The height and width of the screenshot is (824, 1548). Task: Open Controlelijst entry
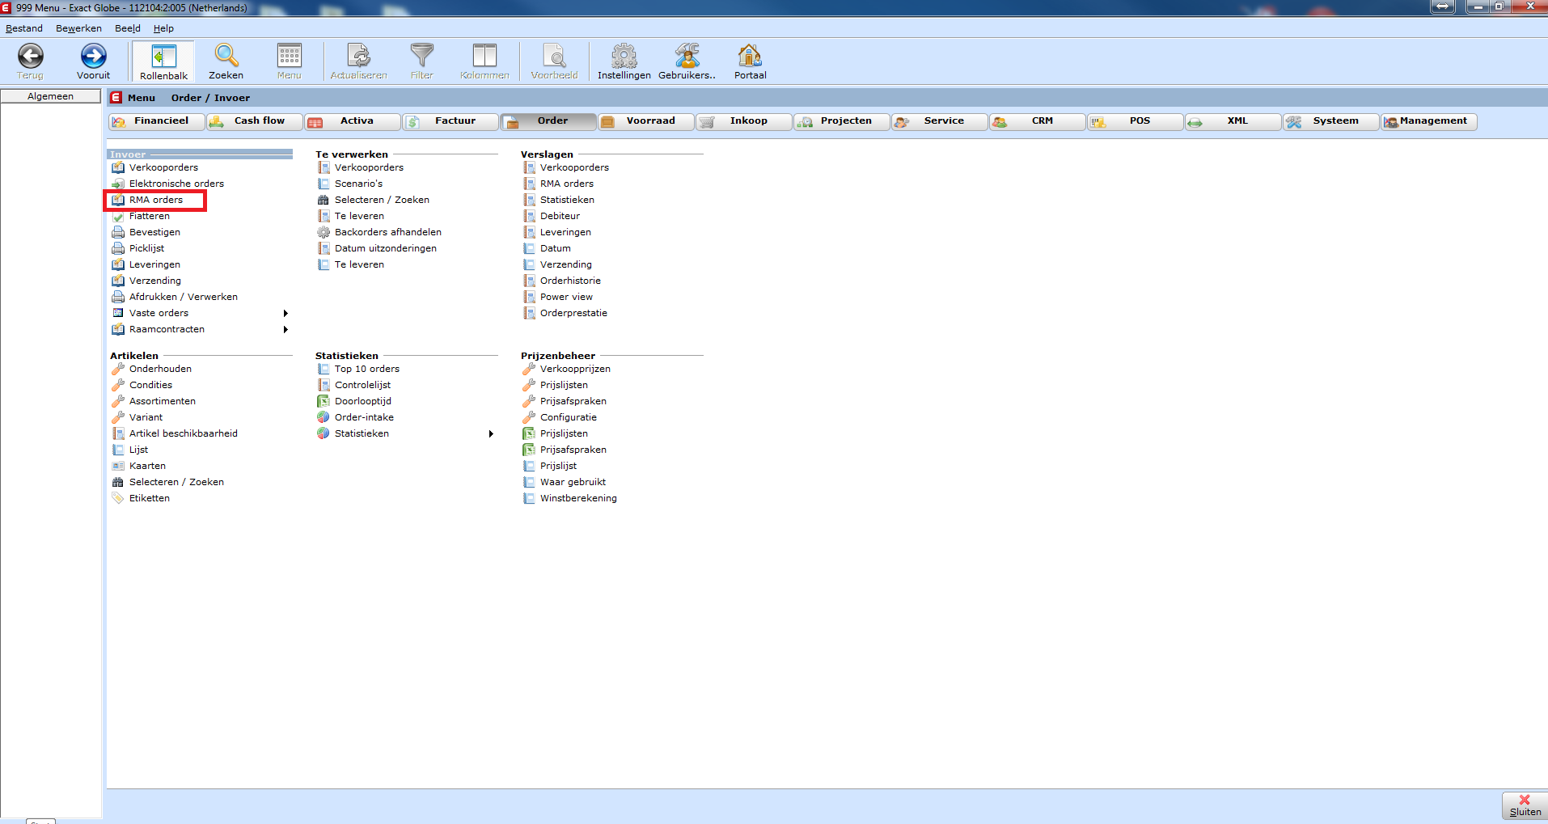(x=362, y=385)
